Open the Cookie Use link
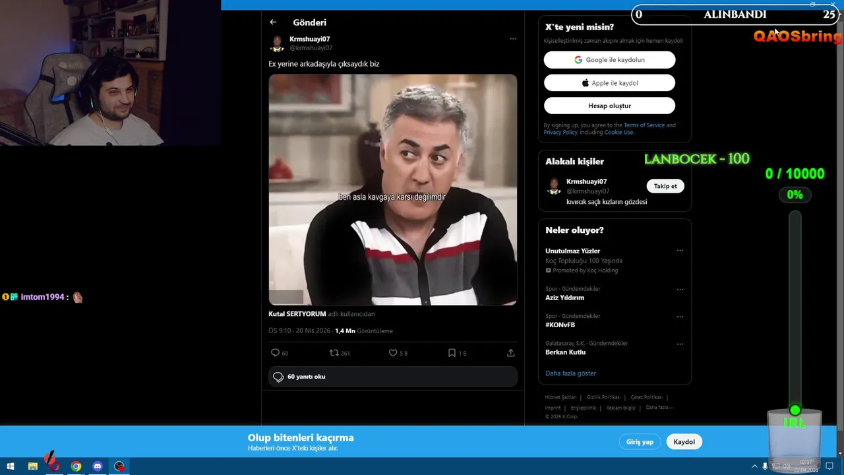 (619, 133)
